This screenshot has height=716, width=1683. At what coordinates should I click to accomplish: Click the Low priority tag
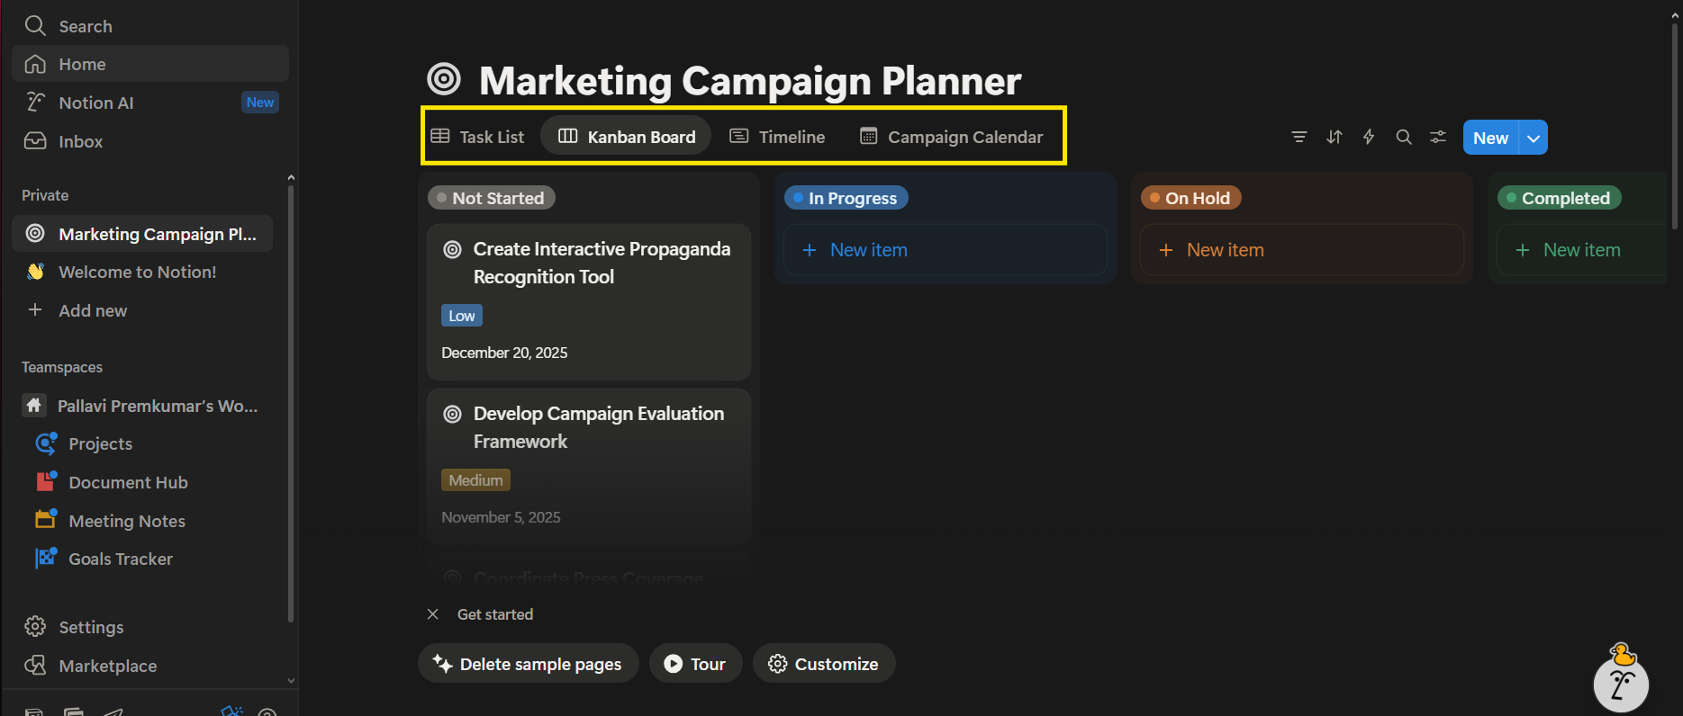click(461, 316)
